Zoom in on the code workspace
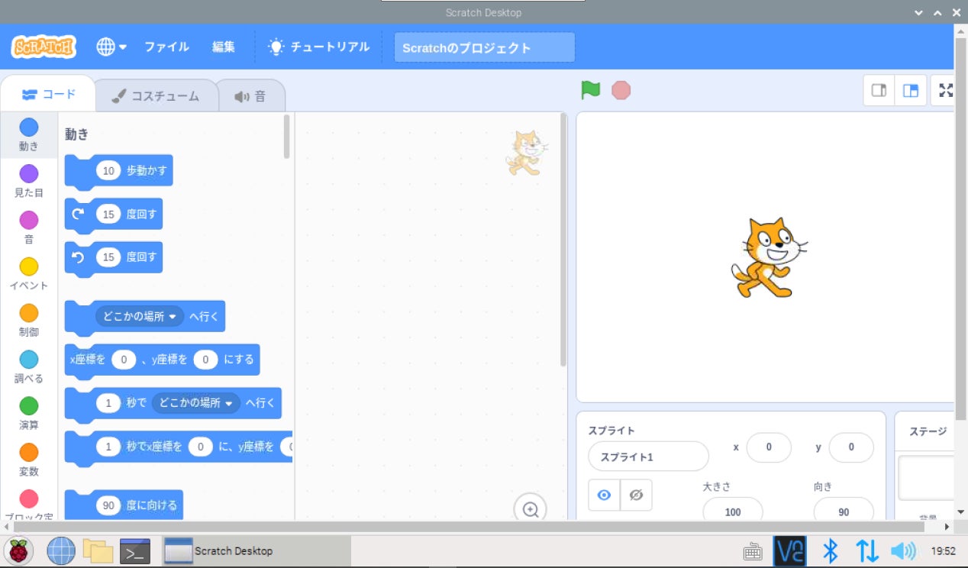 [531, 508]
